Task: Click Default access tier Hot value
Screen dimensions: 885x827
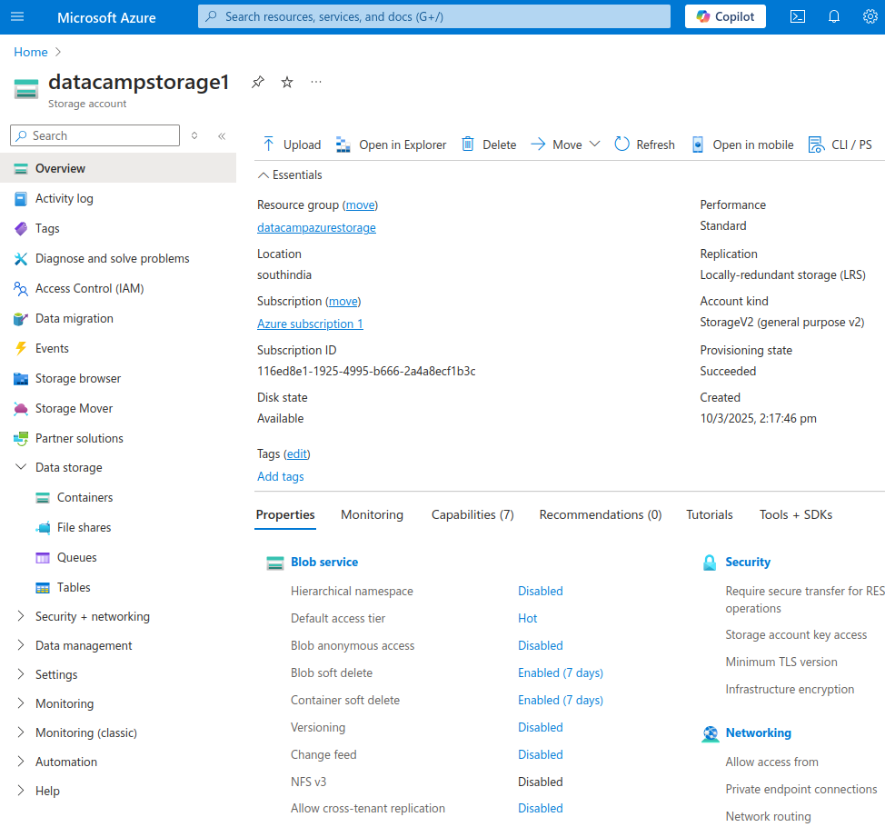Action: (527, 618)
